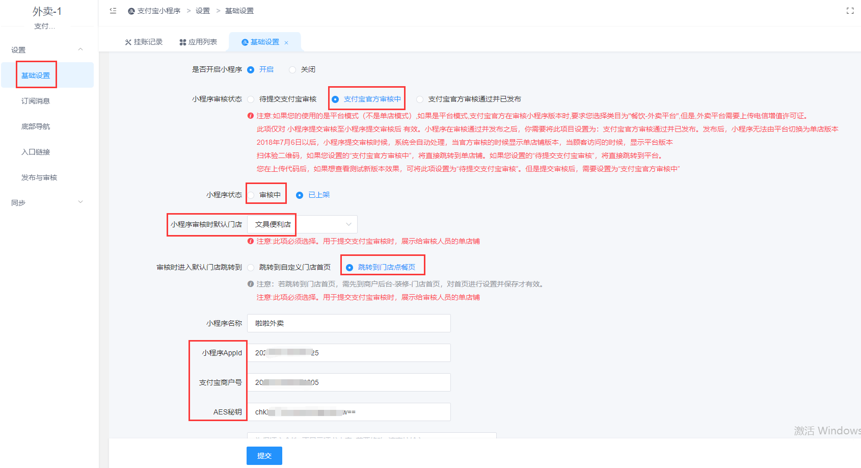Open 基础设置 in the sidebar
The image size is (861, 468).
47,75
